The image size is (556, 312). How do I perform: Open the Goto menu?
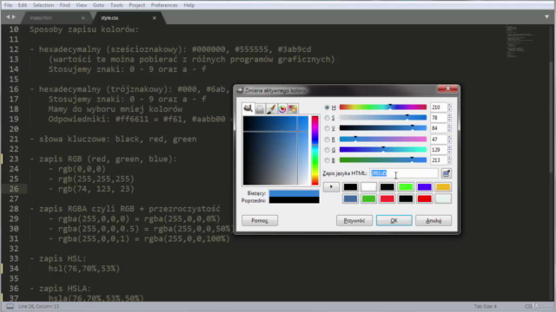point(98,5)
